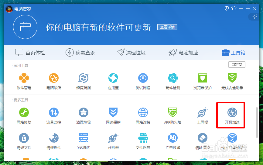Open 硬件检测 hardware detection tool
The height and width of the screenshot is (165, 263).
pos(173,81)
